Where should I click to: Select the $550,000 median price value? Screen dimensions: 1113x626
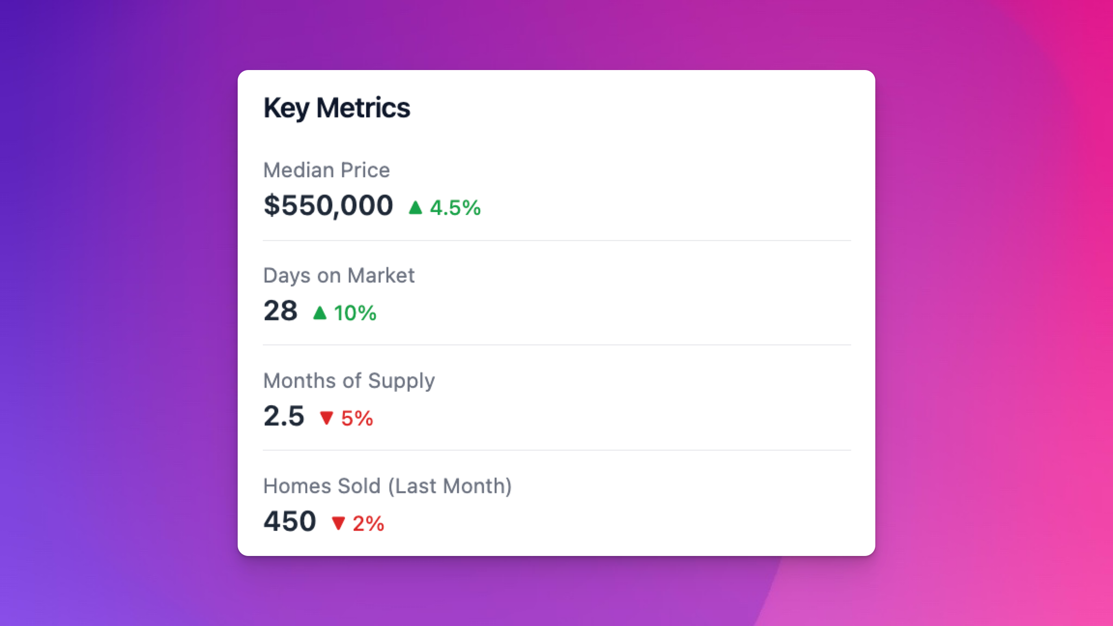pyautogui.click(x=328, y=206)
